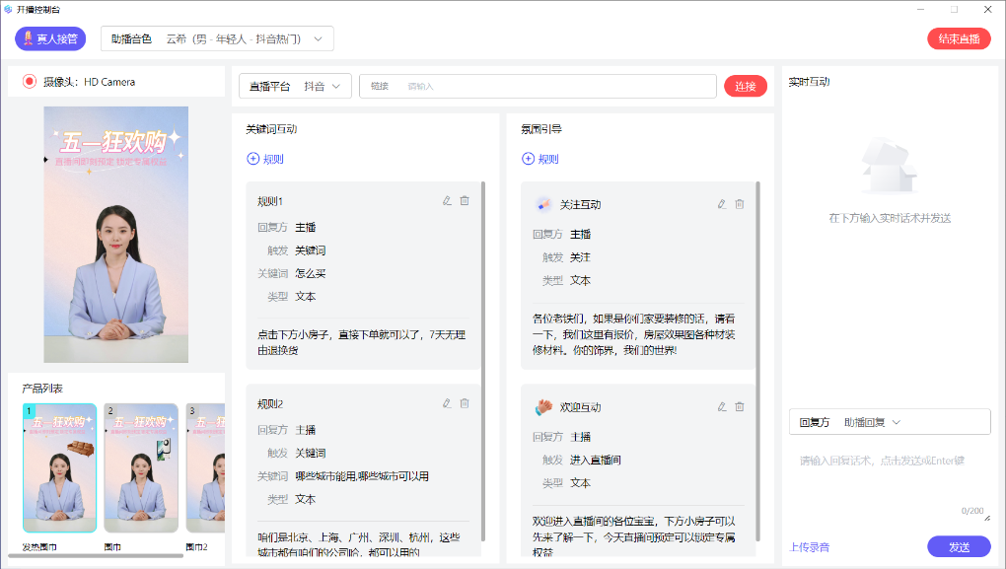This screenshot has height=569, width=1006.
Task: Open the 助播音色 voice dropdown
Action: click(x=217, y=38)
